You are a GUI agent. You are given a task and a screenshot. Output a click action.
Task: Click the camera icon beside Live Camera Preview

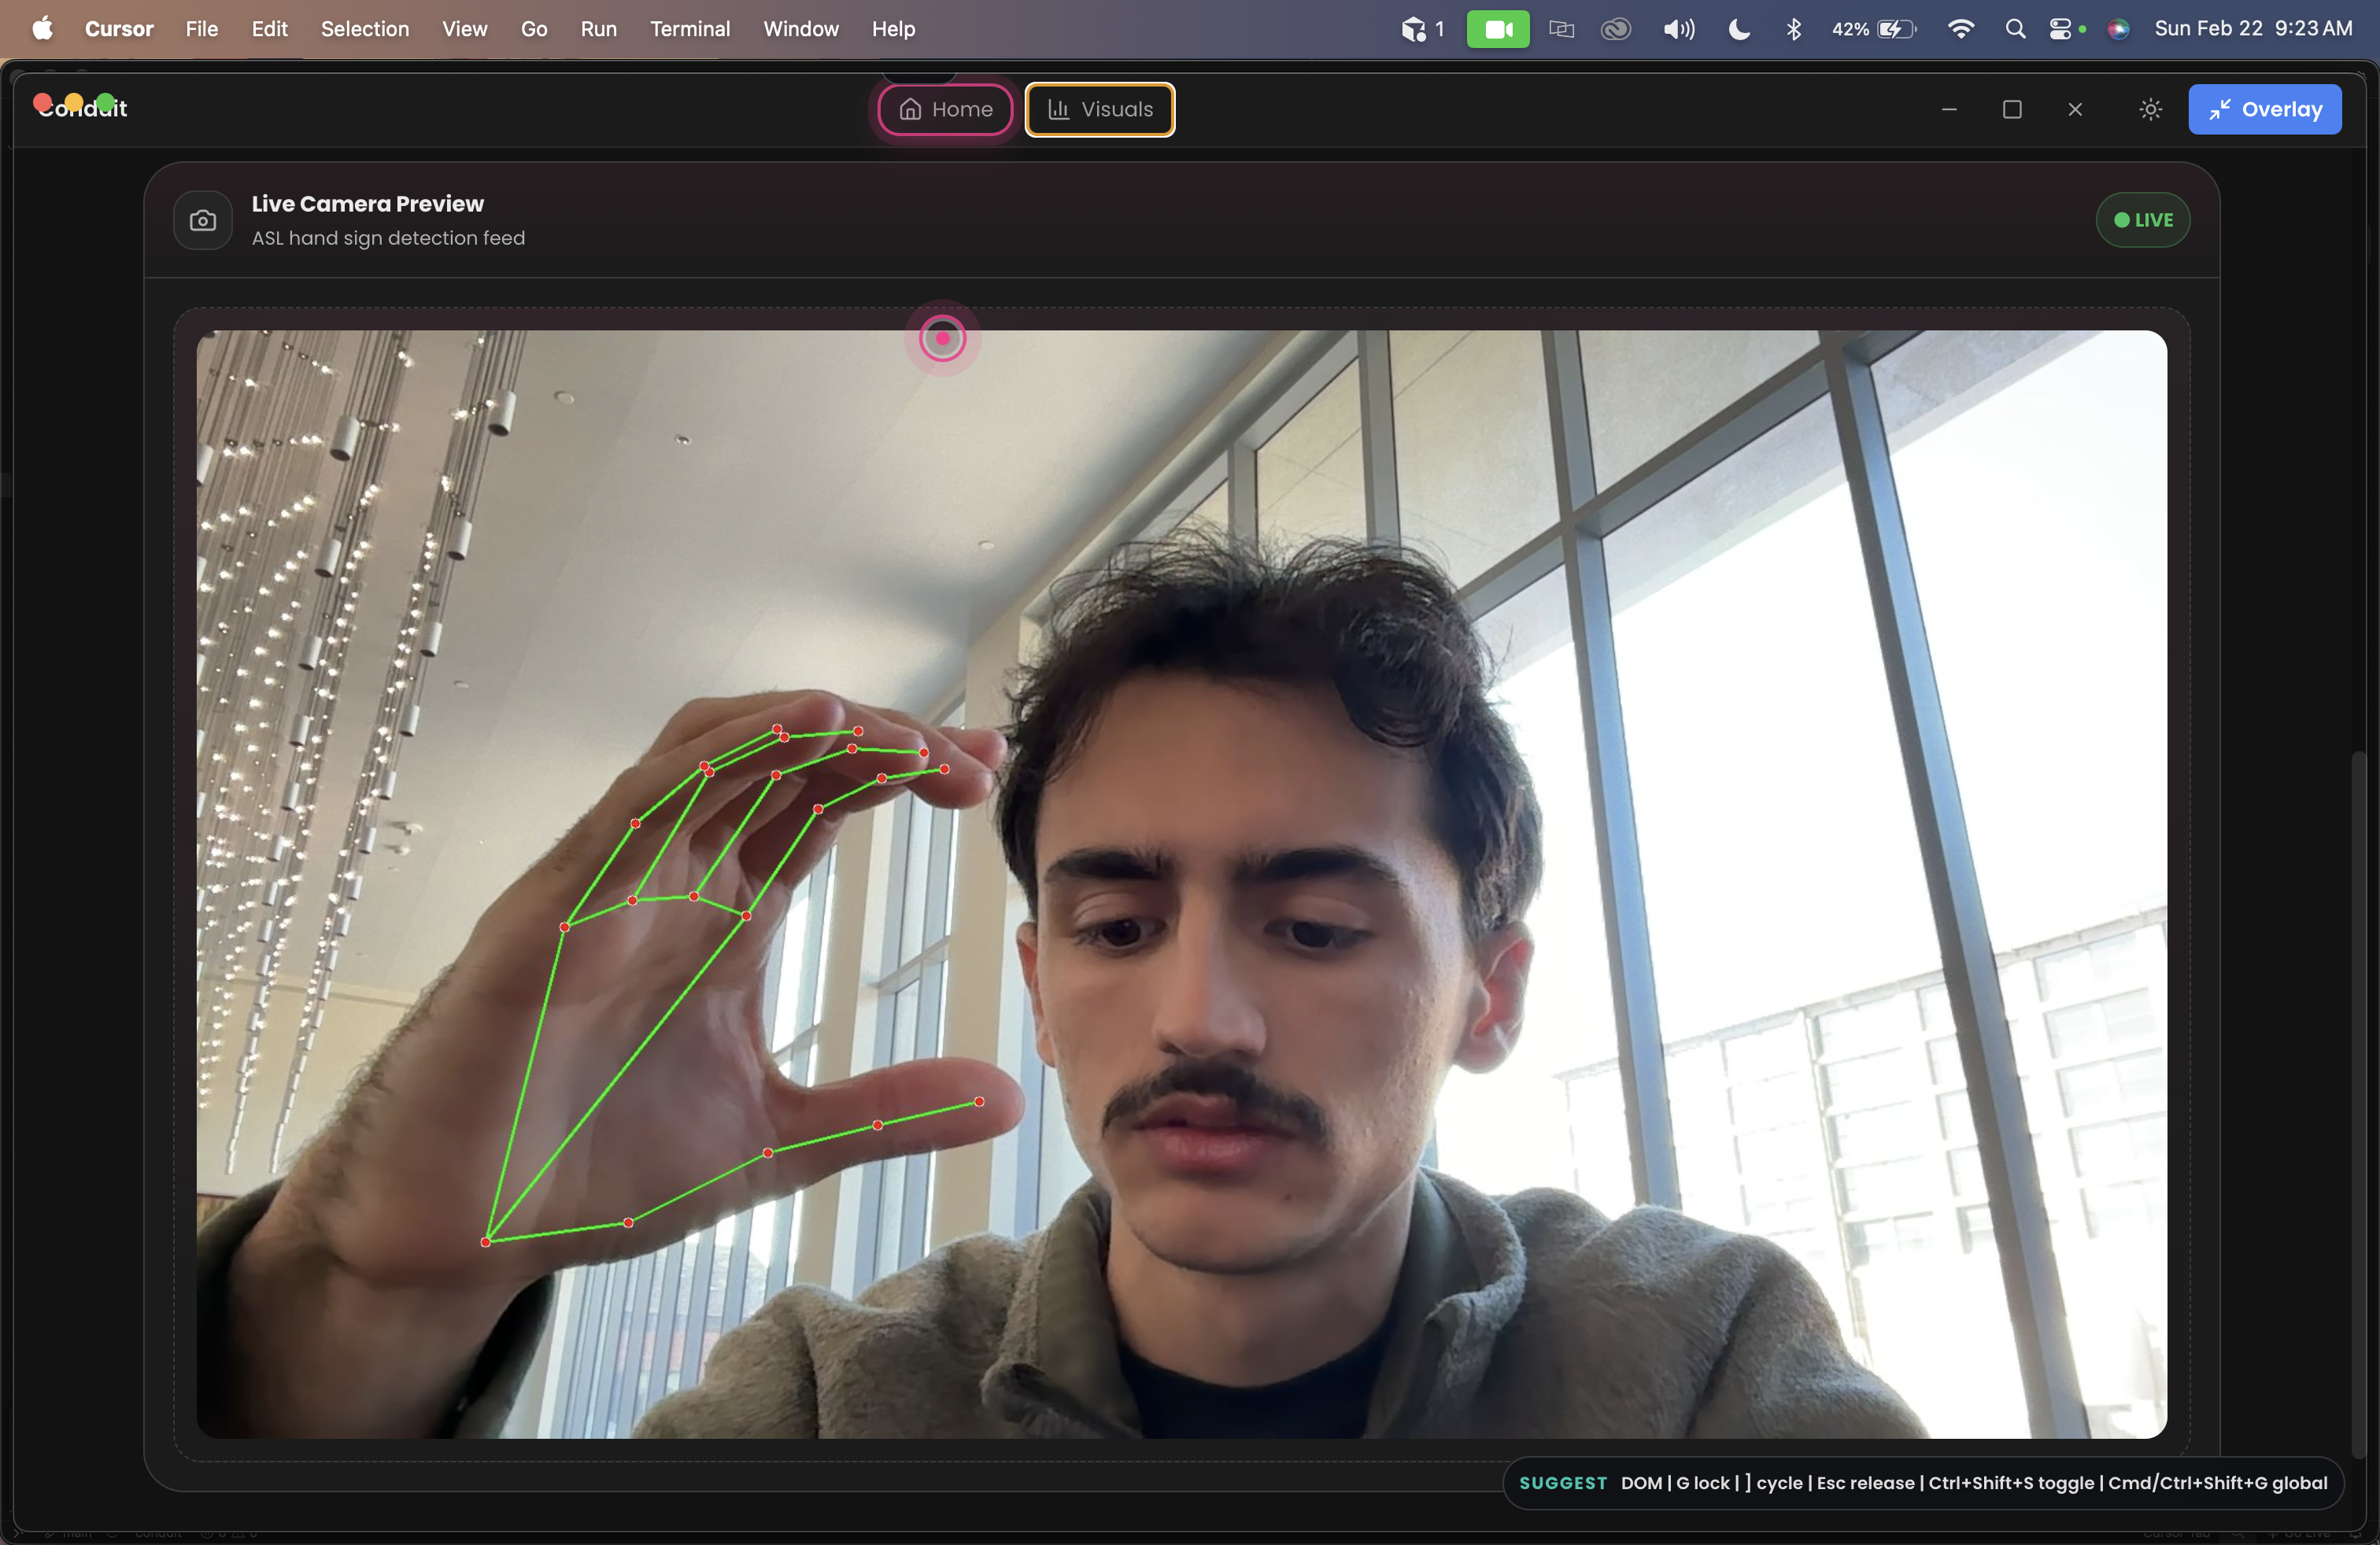coord(203,219)
